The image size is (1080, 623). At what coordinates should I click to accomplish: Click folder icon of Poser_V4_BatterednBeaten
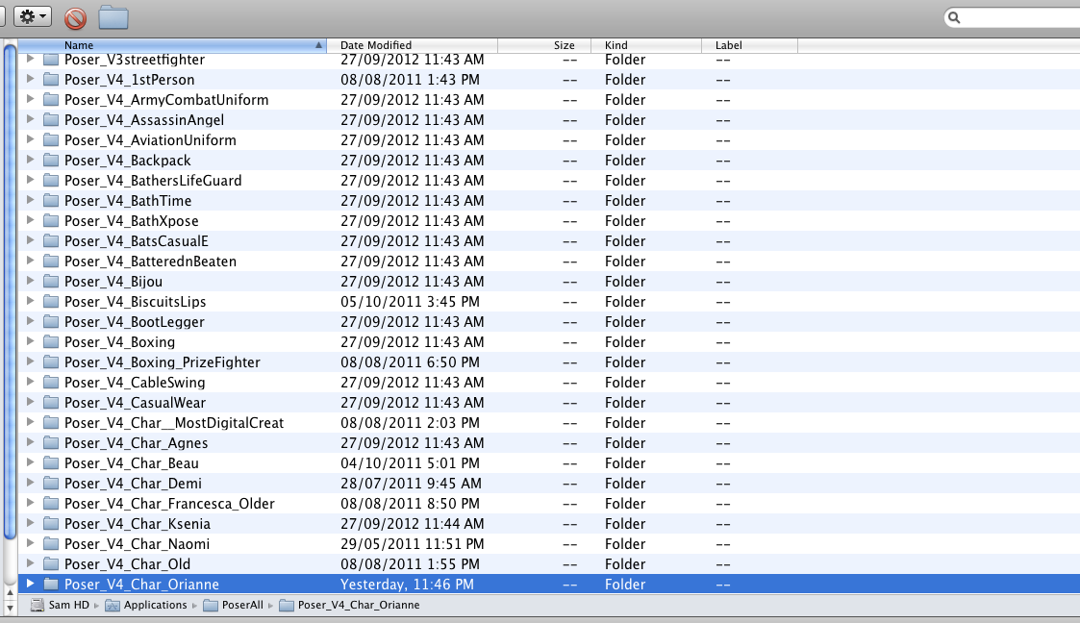50,261
